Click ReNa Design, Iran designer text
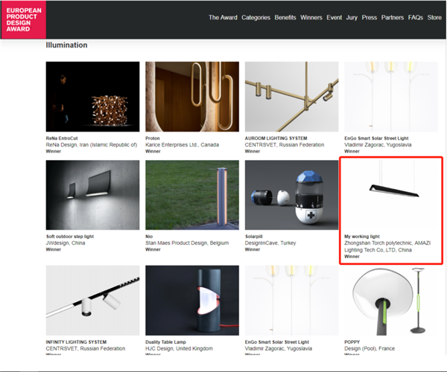The width and height of the screenshot is (447, 372). click(x=92, y=145)
